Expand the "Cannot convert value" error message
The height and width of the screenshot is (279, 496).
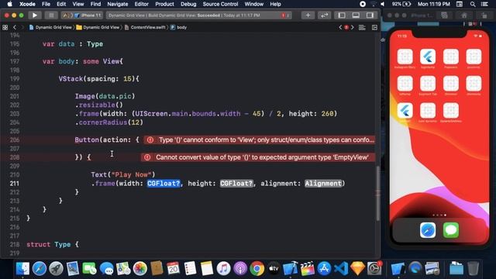(258, 157)
